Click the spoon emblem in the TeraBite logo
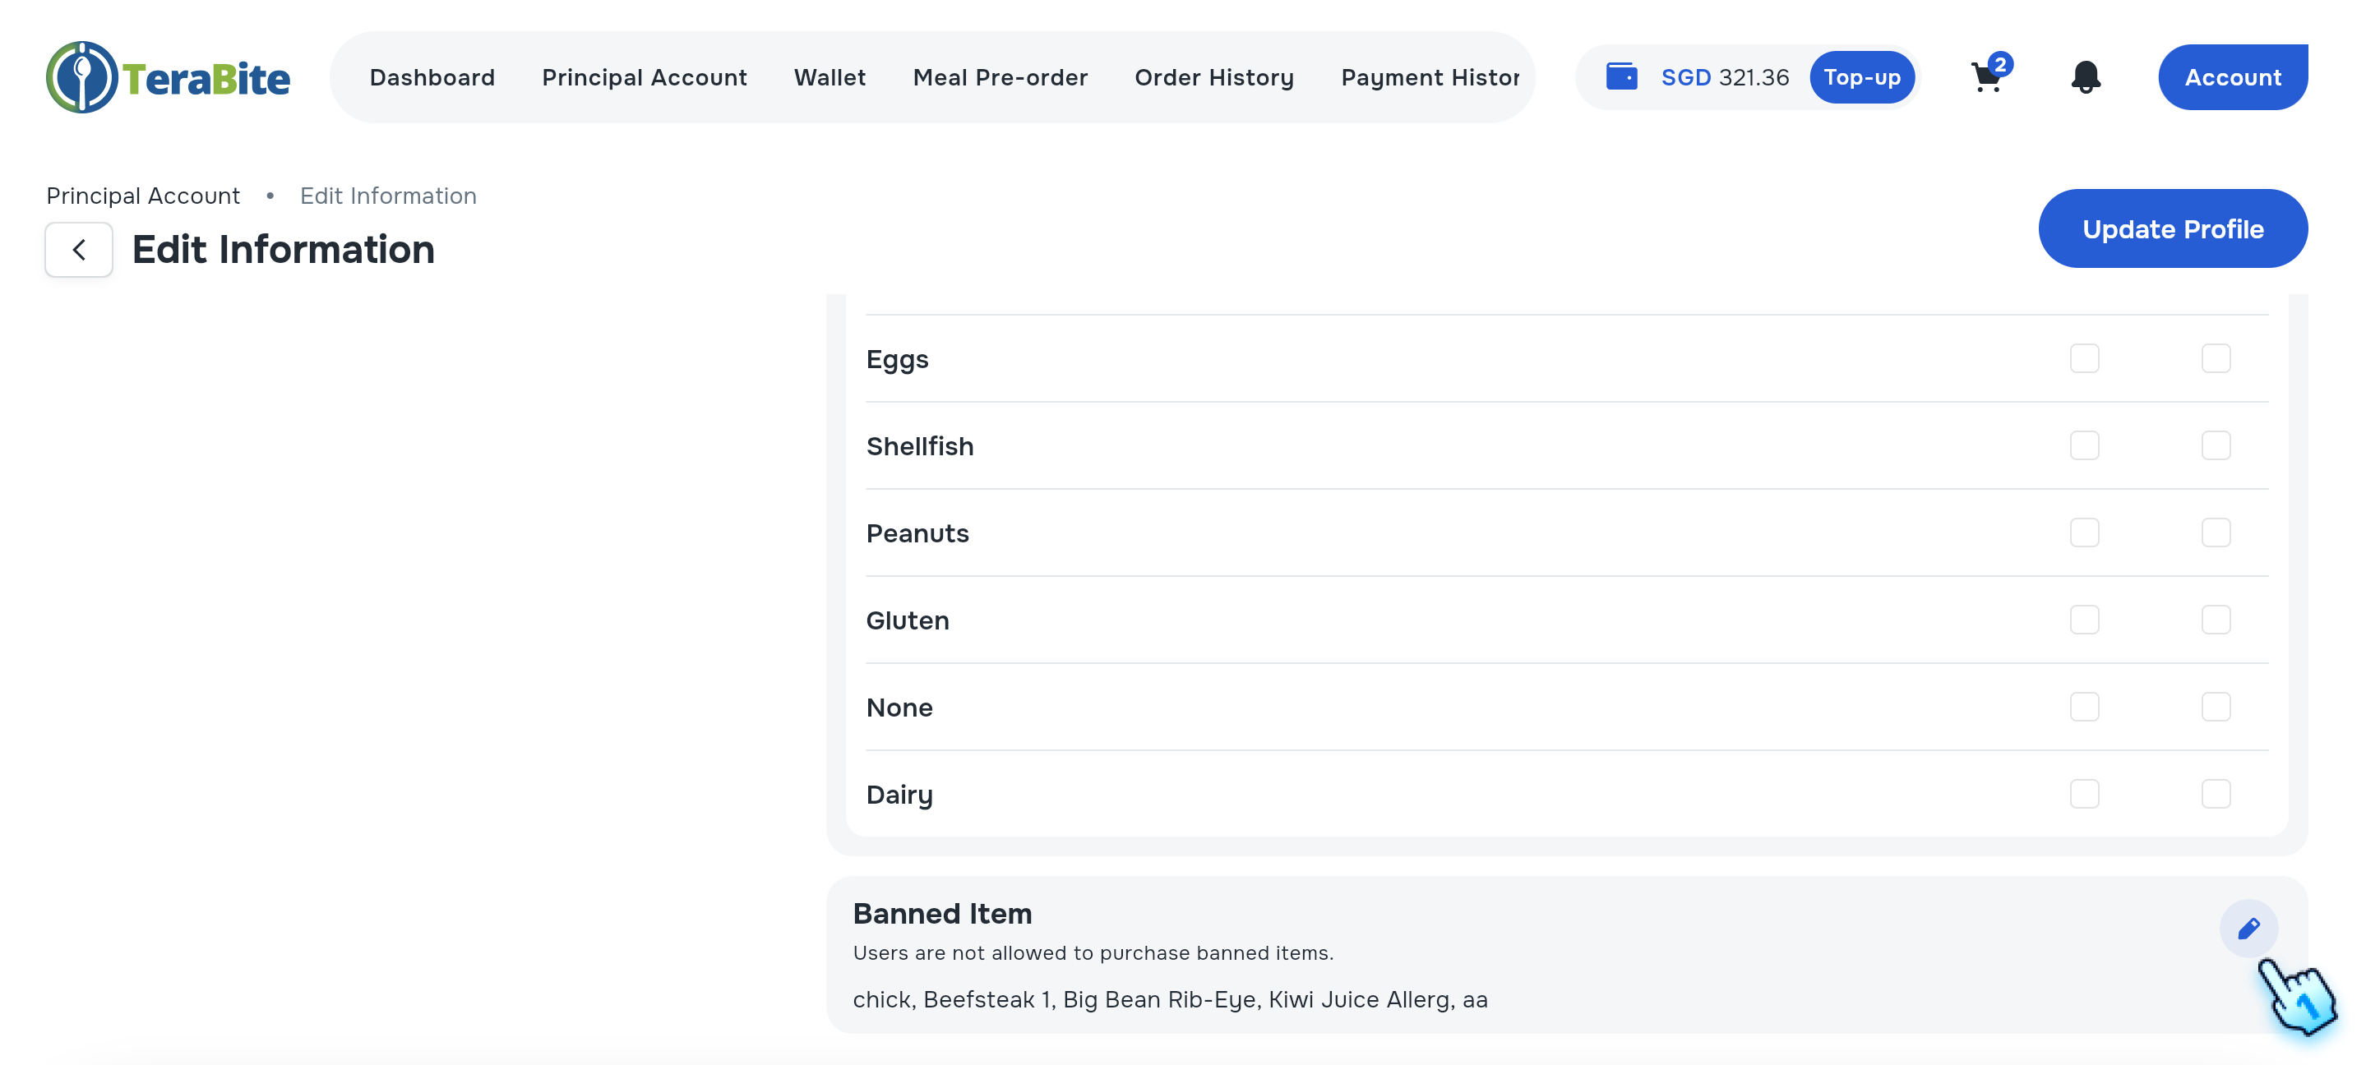Screen dimensions: 2366x1065 pos(83,76)
